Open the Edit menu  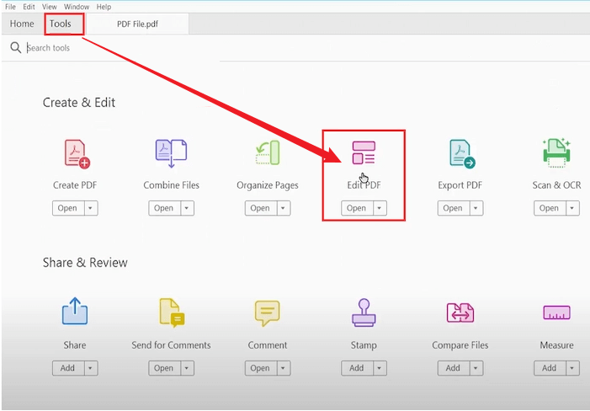[29, 7]
